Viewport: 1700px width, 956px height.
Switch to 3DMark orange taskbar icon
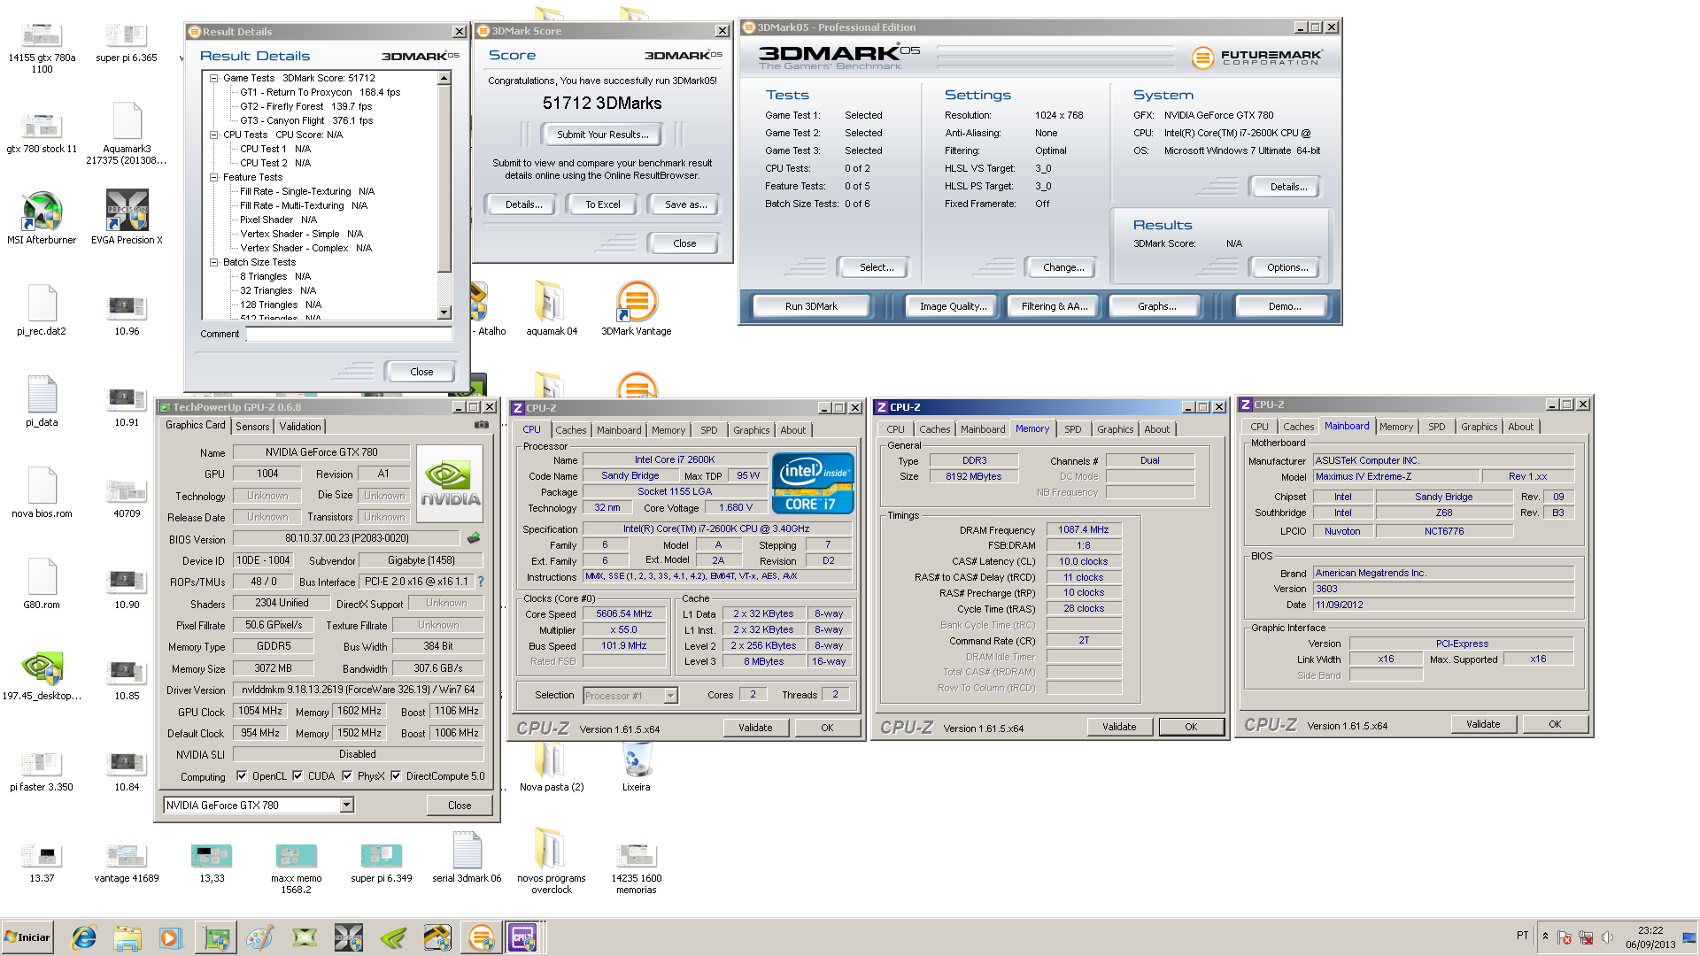tap(482, 937)
